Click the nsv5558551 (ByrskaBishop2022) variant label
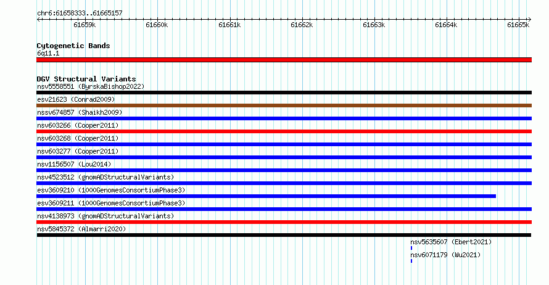 (91, 86)
